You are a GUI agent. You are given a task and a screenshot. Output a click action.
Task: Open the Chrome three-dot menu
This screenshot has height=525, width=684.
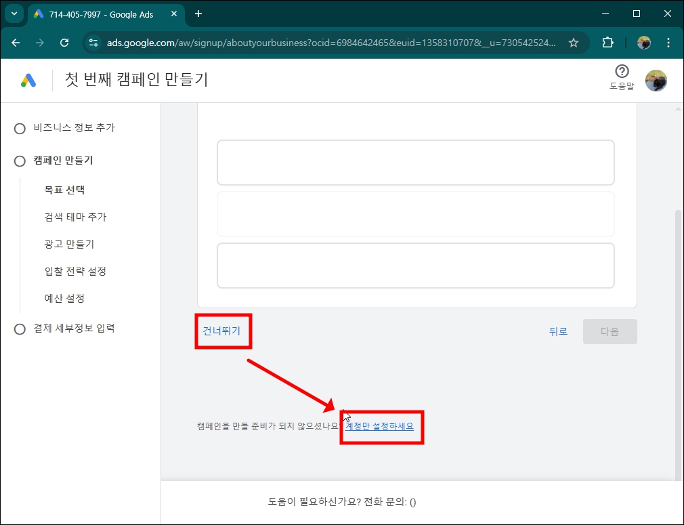tap(670, 42)
